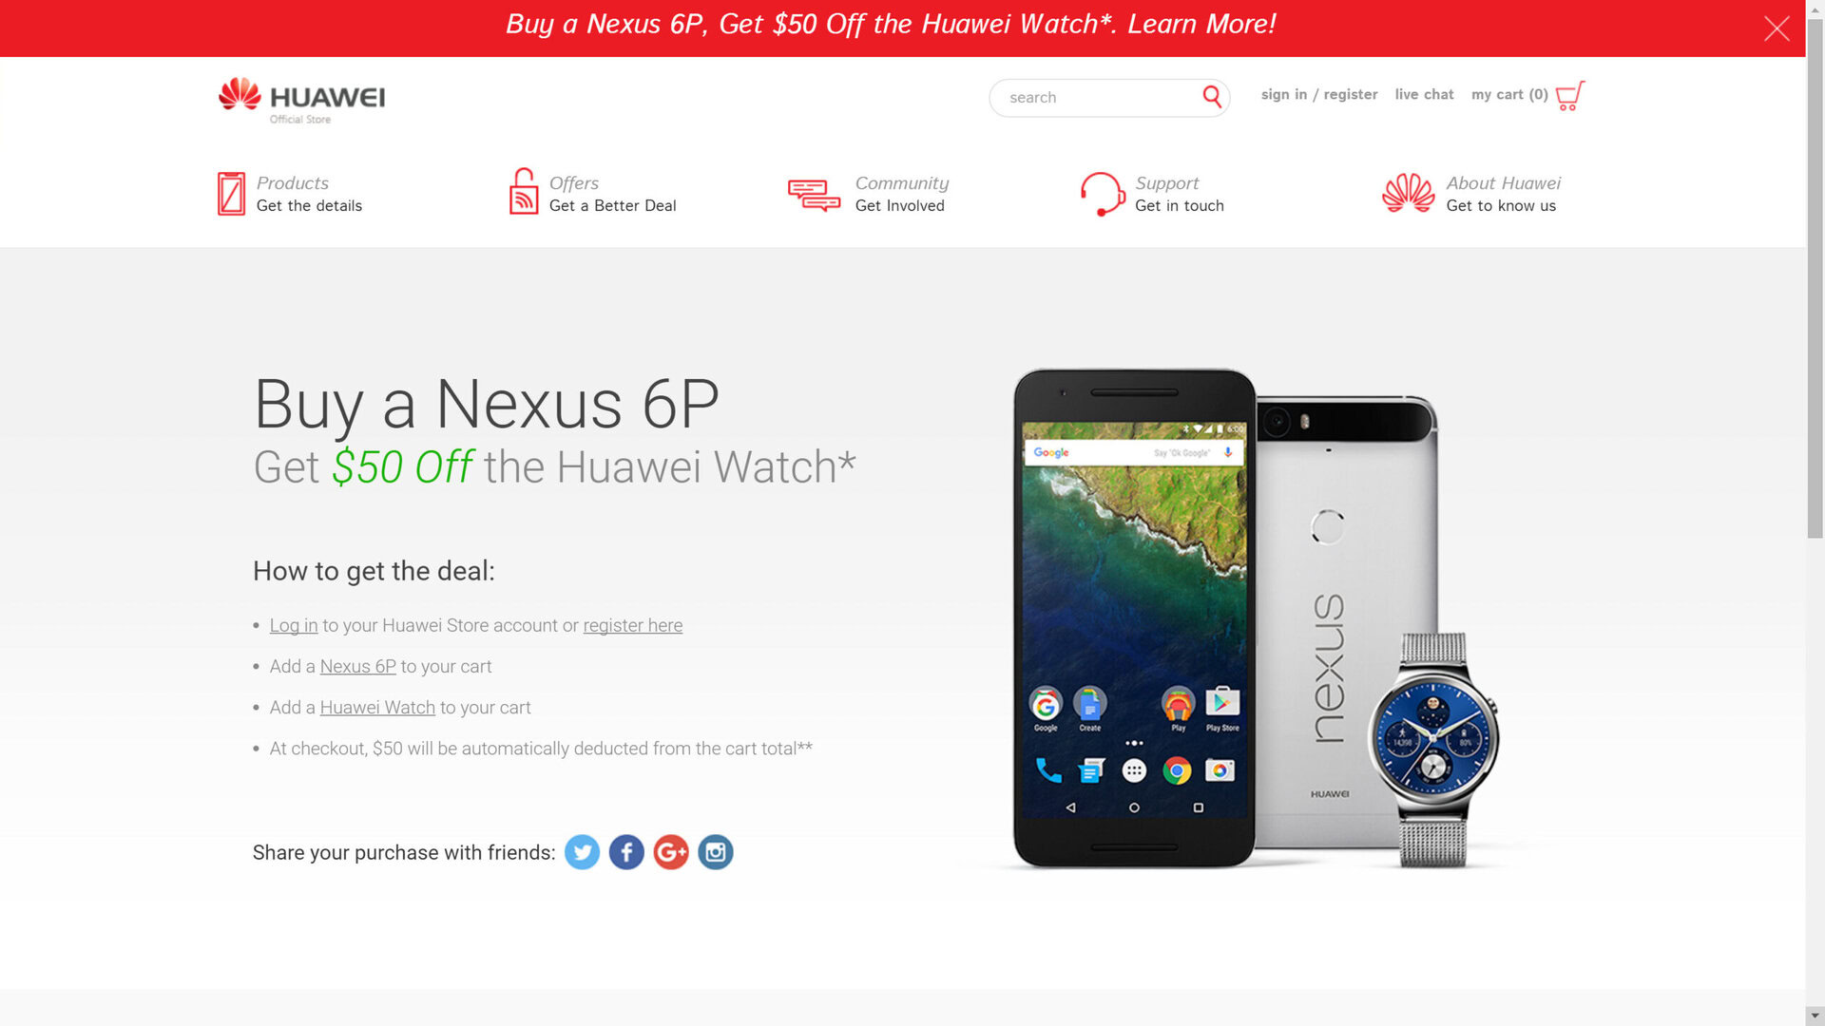Open the About Huawei menu

1471,194
